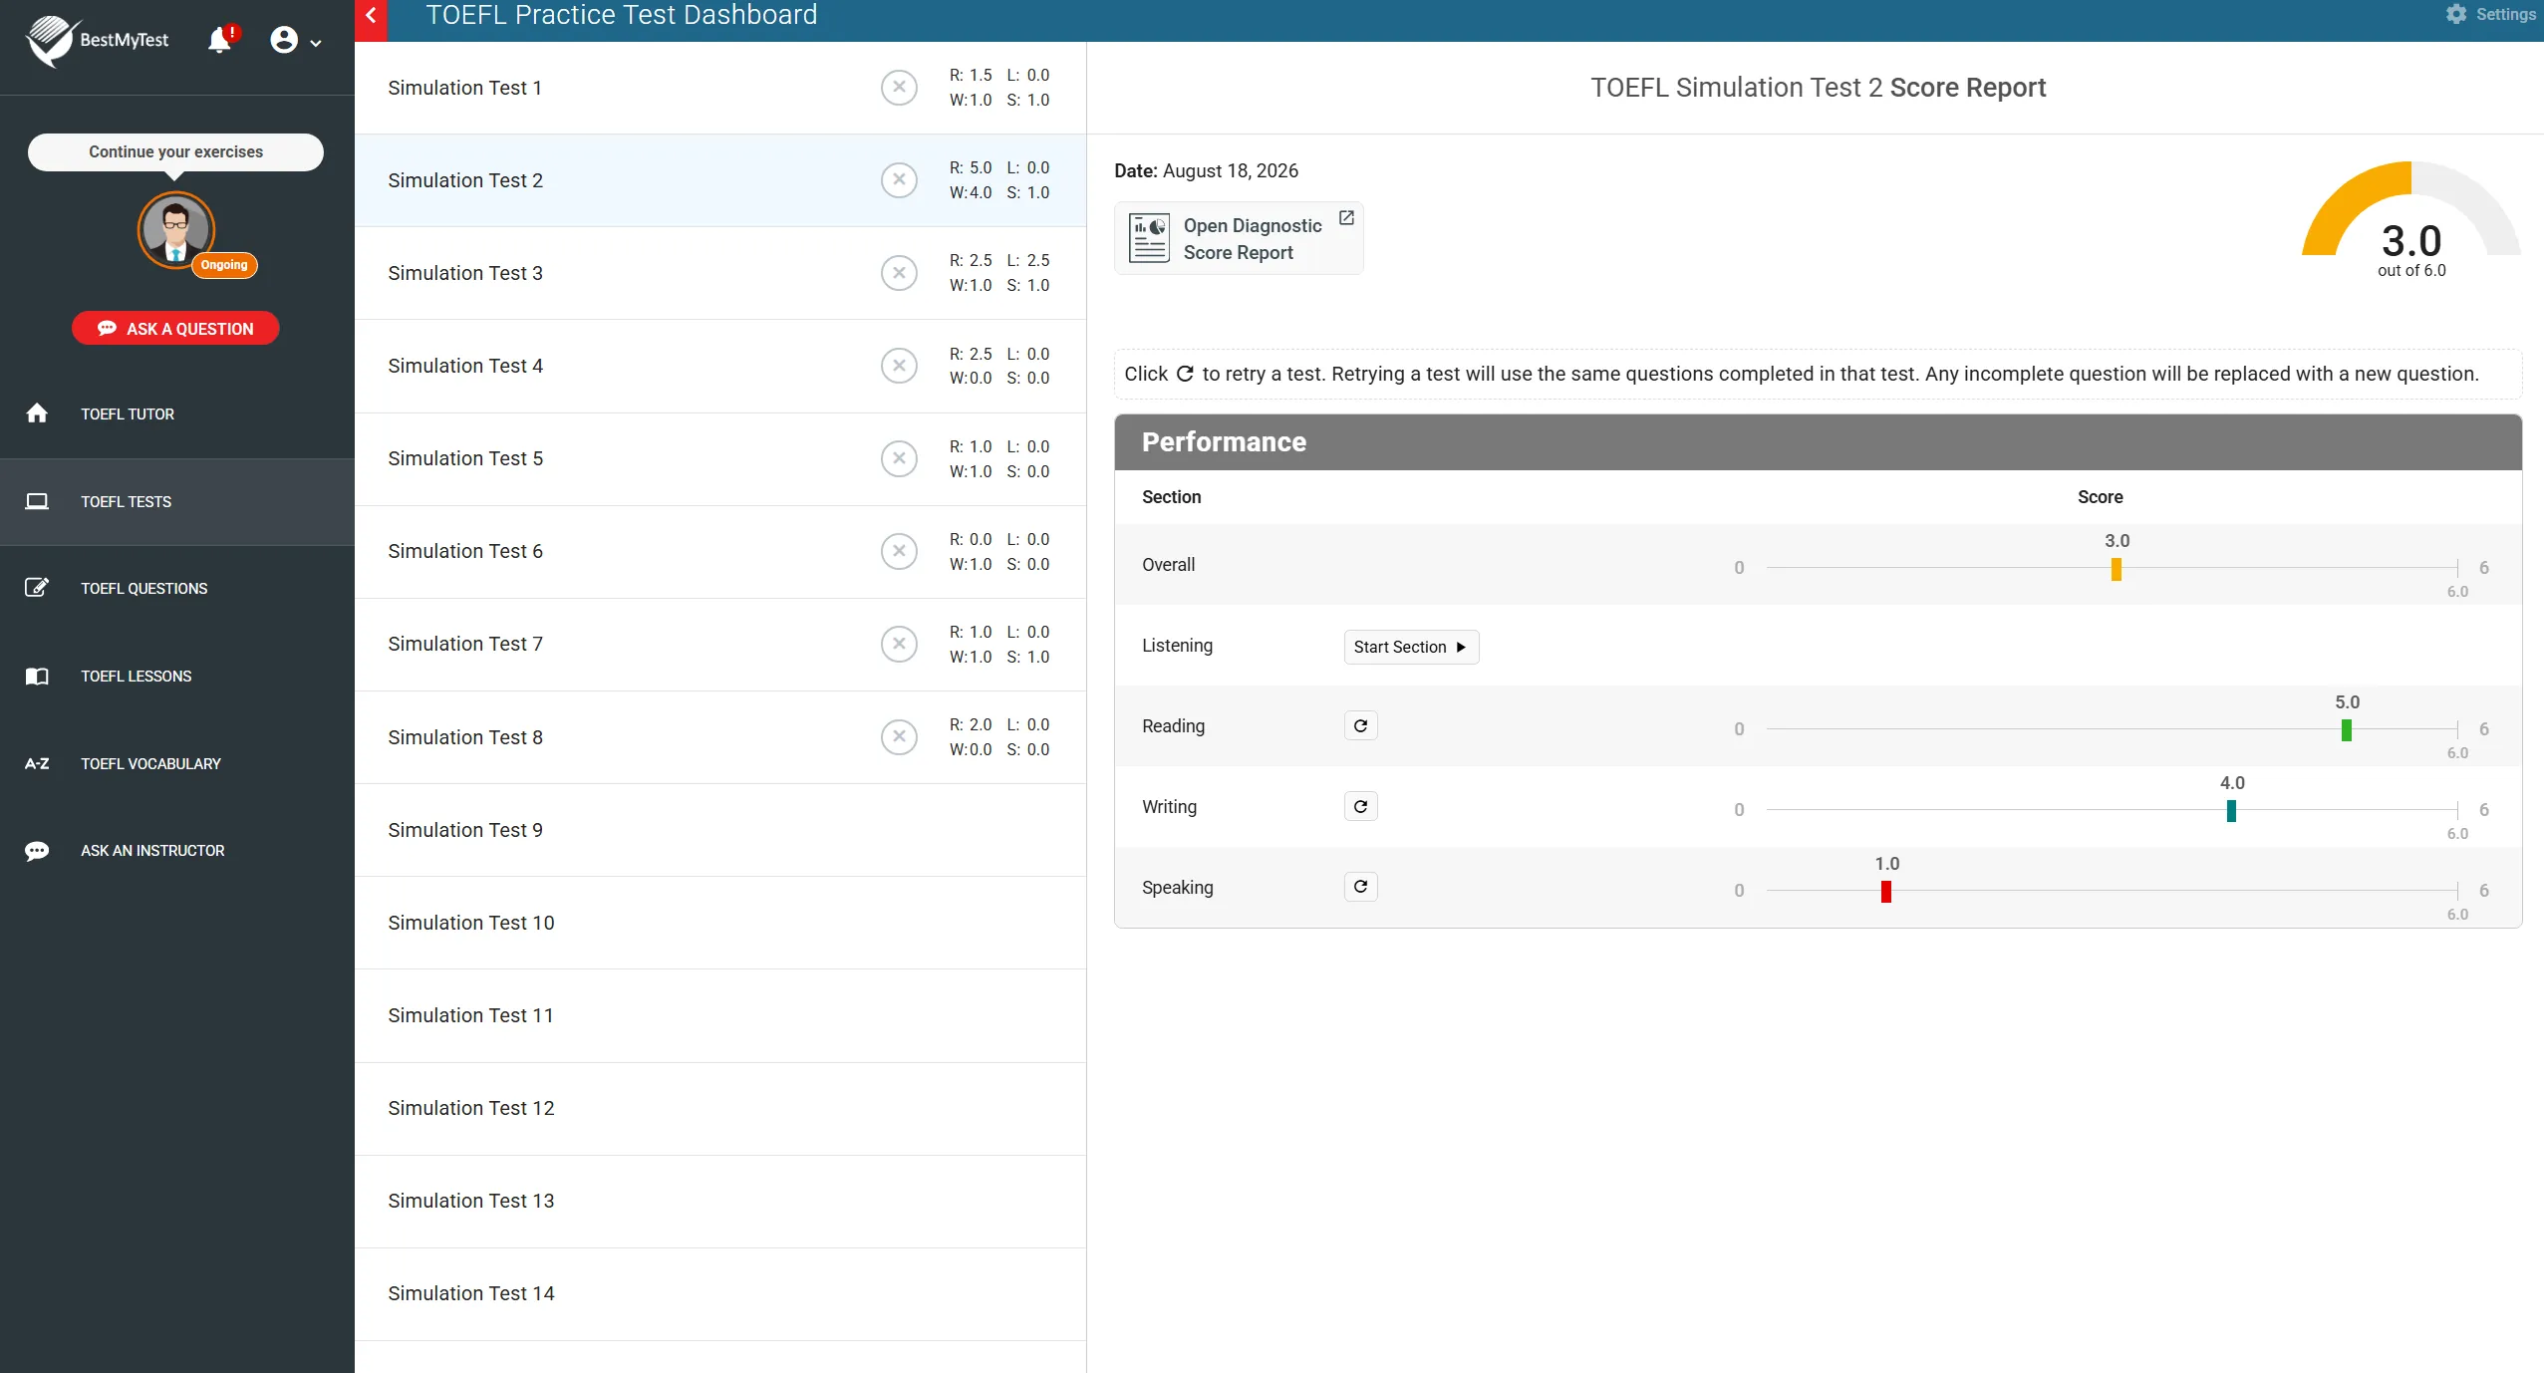Select Simulation Test 10
2544x1373 pixels.
[719, 923]
